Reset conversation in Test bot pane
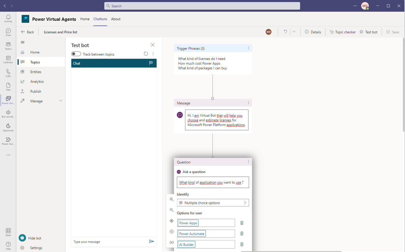Viewport: 405px width, 252px height. pos(146,54)
